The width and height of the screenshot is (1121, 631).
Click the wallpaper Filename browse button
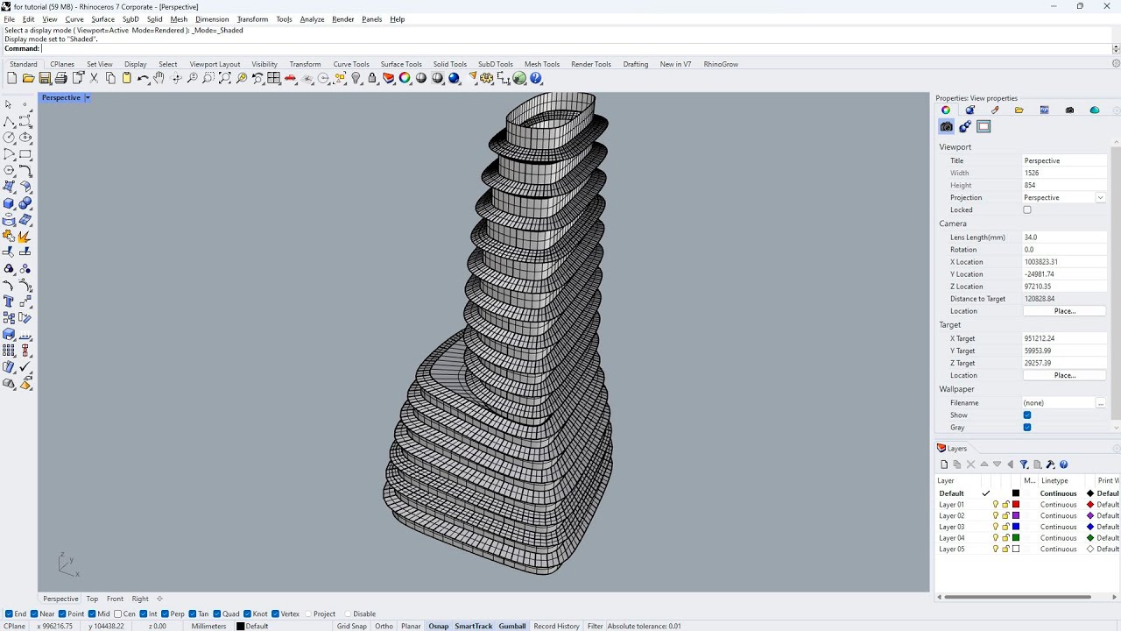pos(1101,403)
